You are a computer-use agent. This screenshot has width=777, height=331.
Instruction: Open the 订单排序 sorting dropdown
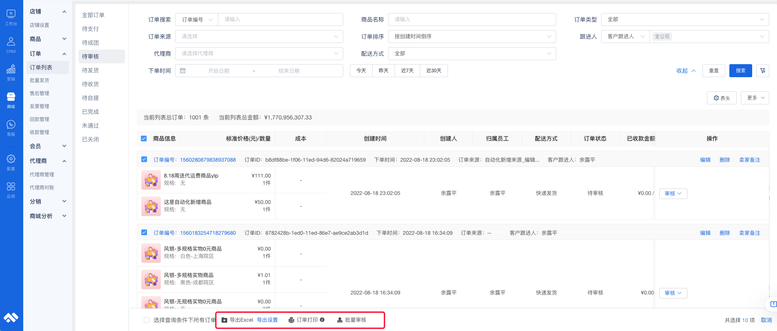[x=472, y=37]
